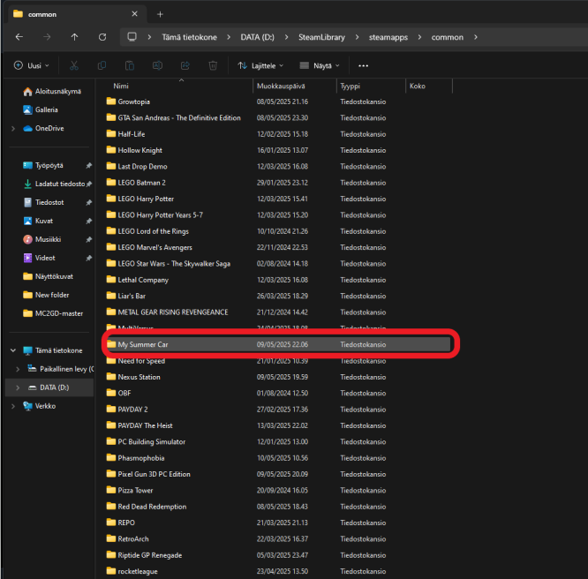The image size is (588, 579).
Task: Open Musiikki music shortcut
Action: click(42, 239)
